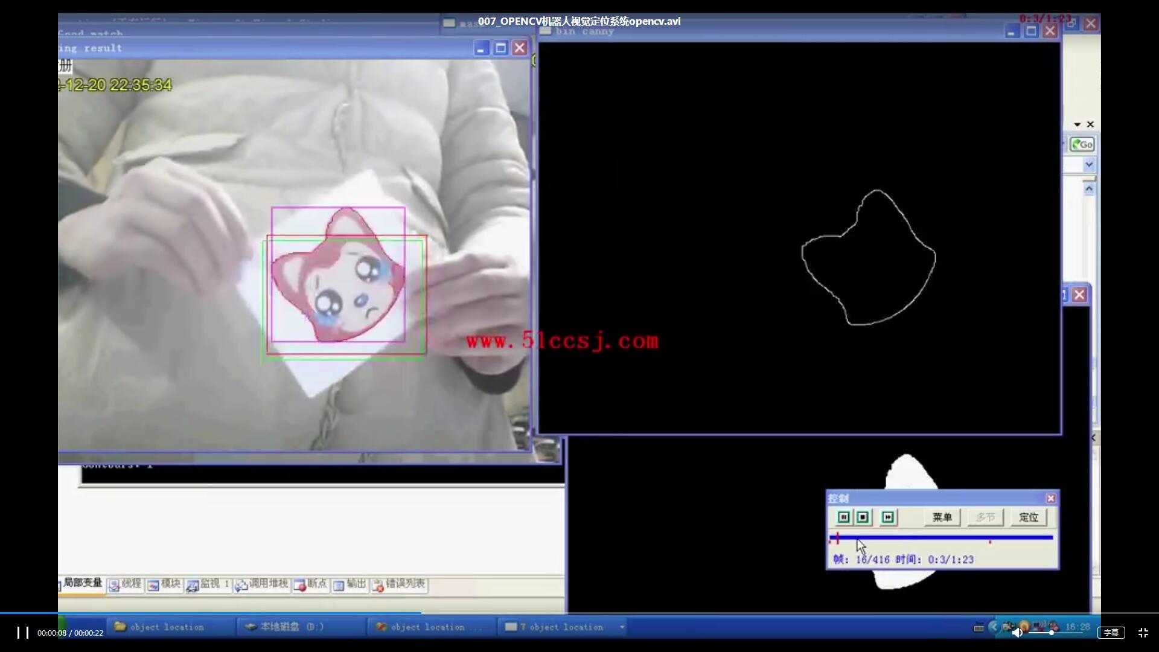Open 本地磁盘 (D:) taskbar item

pos(302,627)
